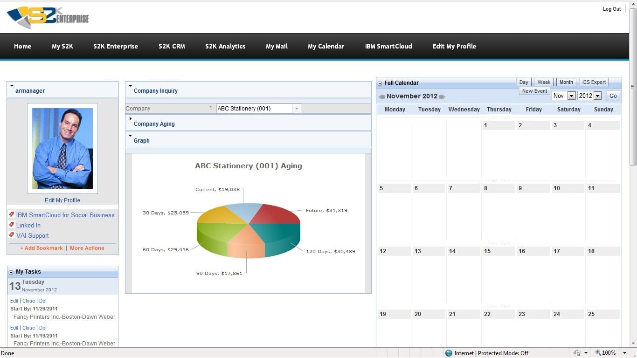Image resolution: width=637 pixels, height=358 pixels.
Task: Open the Company selection dropdown
Action: [x=297, y=108]
